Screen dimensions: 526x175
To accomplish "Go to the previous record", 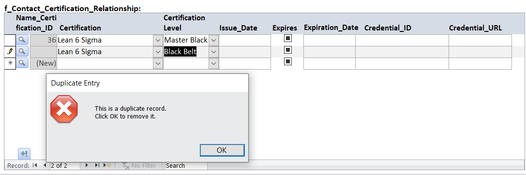I will 45,165.
